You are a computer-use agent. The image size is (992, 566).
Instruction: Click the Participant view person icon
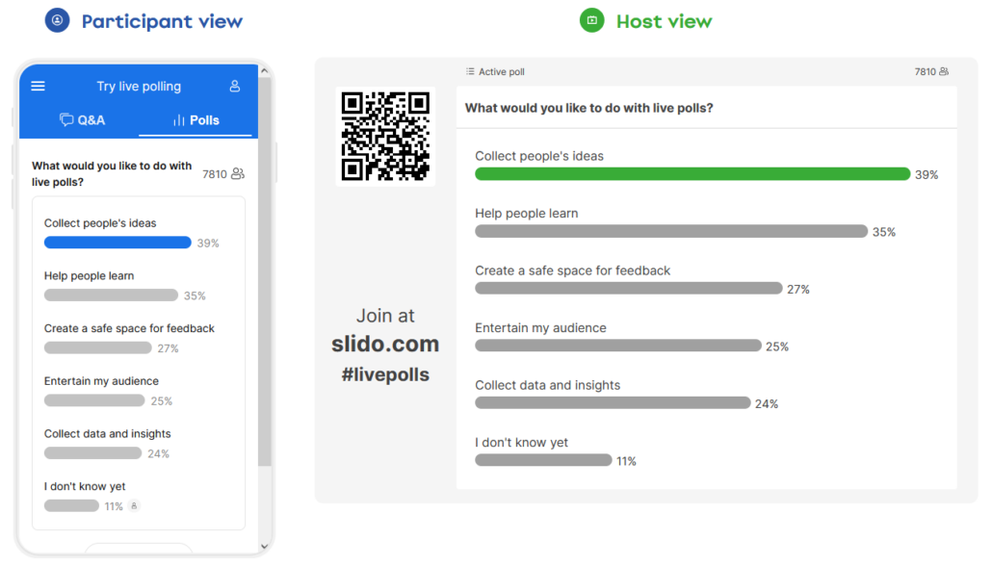coord(58,20)
